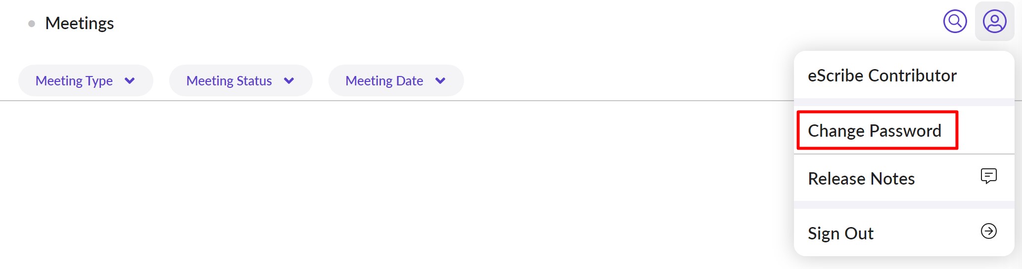The image size is (1022, 269).
Task: Collapse the account menu via profile button
Action: click(994, 21)
